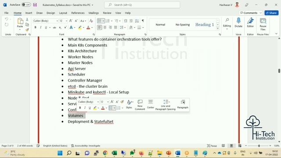Image resolution: width=281 pixels, height=158 pixels.
Task: Click Decrease Indent icon
Action: (126, 21)
